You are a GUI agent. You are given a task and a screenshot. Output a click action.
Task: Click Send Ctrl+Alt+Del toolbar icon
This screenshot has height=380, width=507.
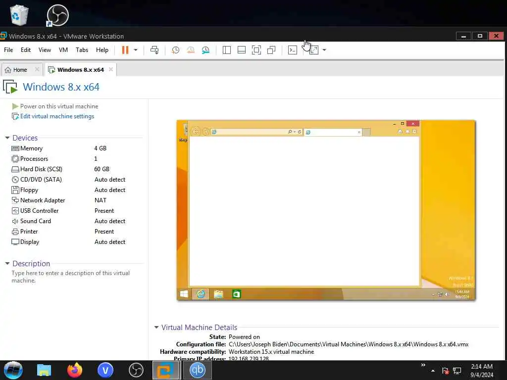(154, 50)
